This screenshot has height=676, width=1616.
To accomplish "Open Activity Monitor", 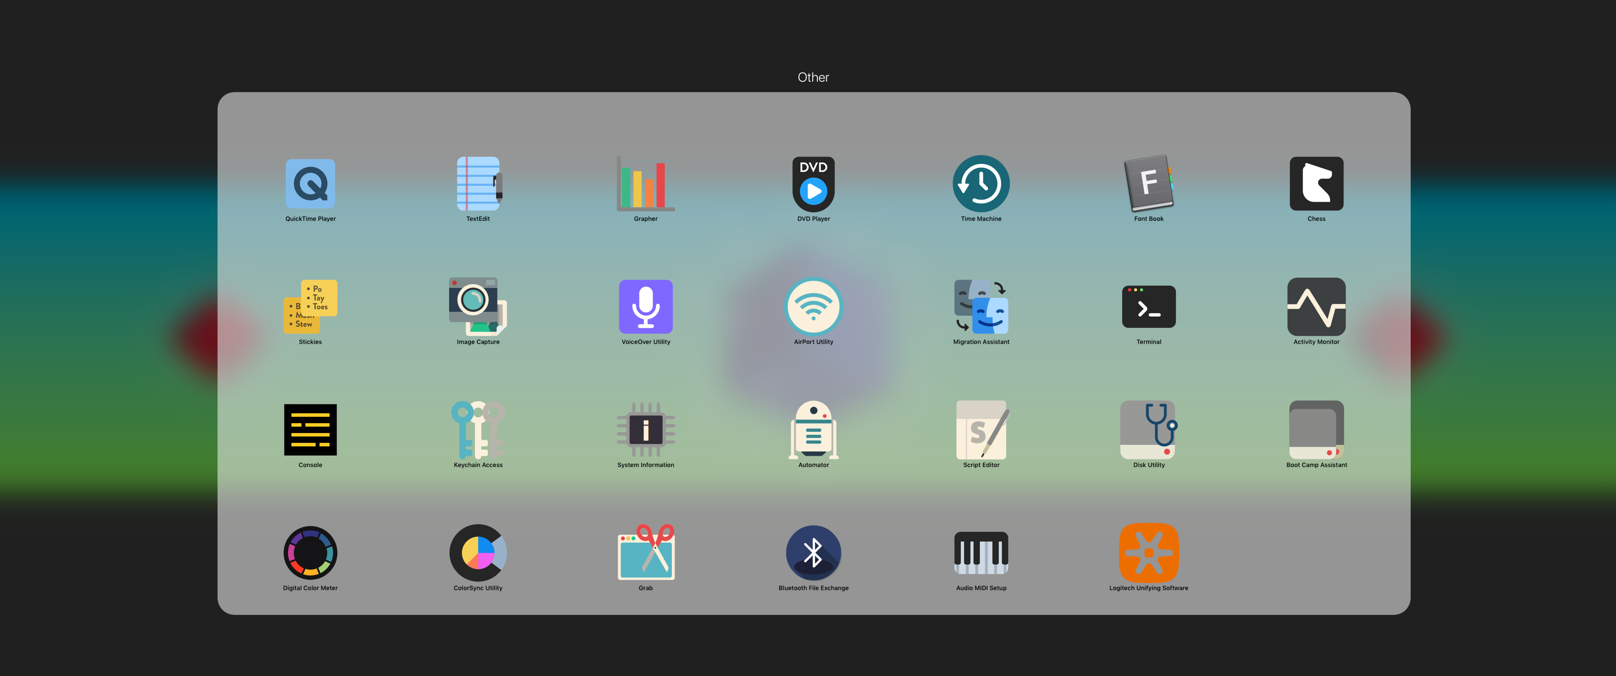I will (x=1316, y=307).
